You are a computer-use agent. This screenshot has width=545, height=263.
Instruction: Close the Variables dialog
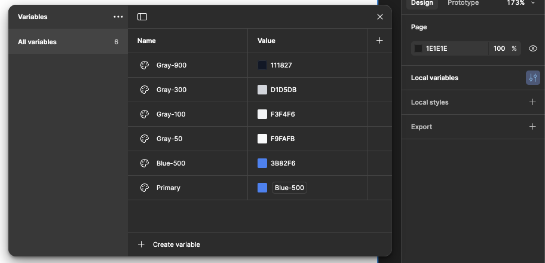coord(380,17)
